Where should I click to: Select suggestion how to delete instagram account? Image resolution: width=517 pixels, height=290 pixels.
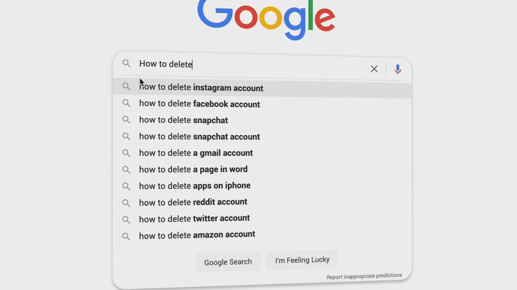pos(262,87)
